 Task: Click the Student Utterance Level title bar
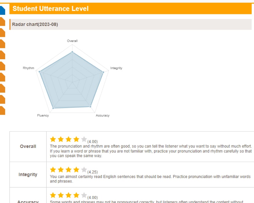[130, 9]
